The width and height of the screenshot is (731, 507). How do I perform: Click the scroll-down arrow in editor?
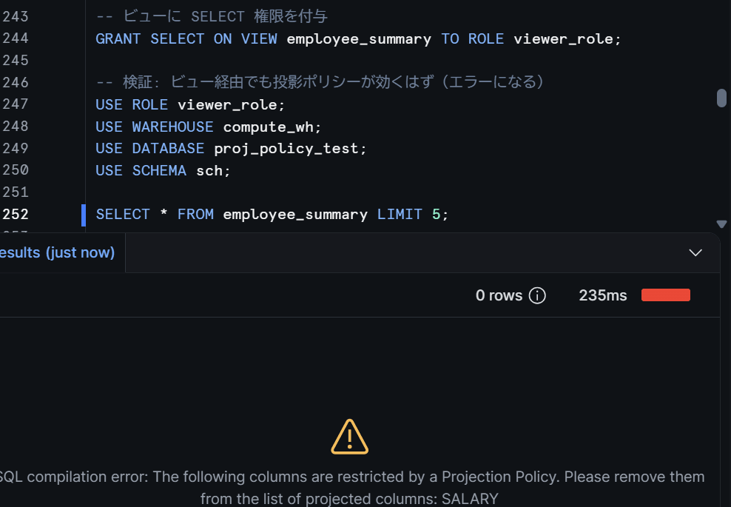(x=721, y=224)
